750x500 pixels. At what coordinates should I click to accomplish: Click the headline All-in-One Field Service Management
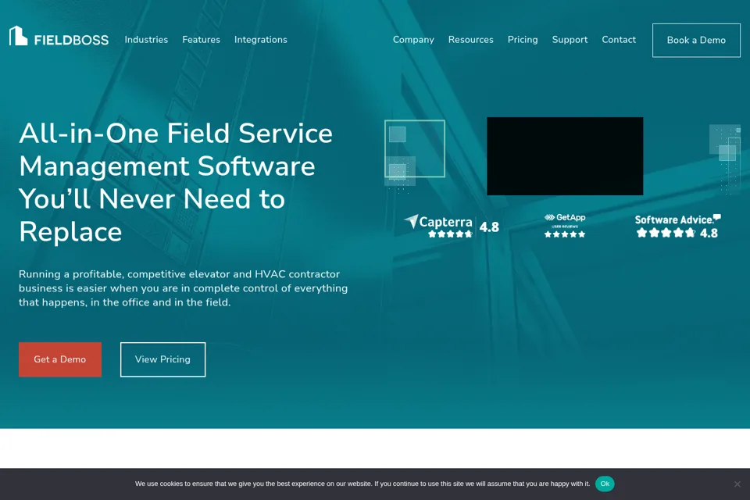point(176,182)
